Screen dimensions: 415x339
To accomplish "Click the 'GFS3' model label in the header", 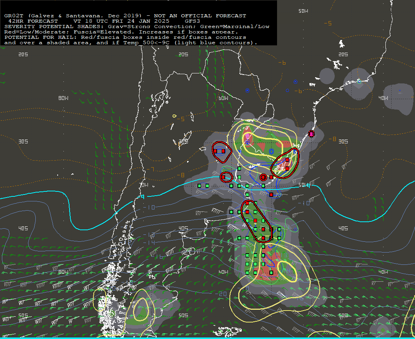I will point(193,21).
